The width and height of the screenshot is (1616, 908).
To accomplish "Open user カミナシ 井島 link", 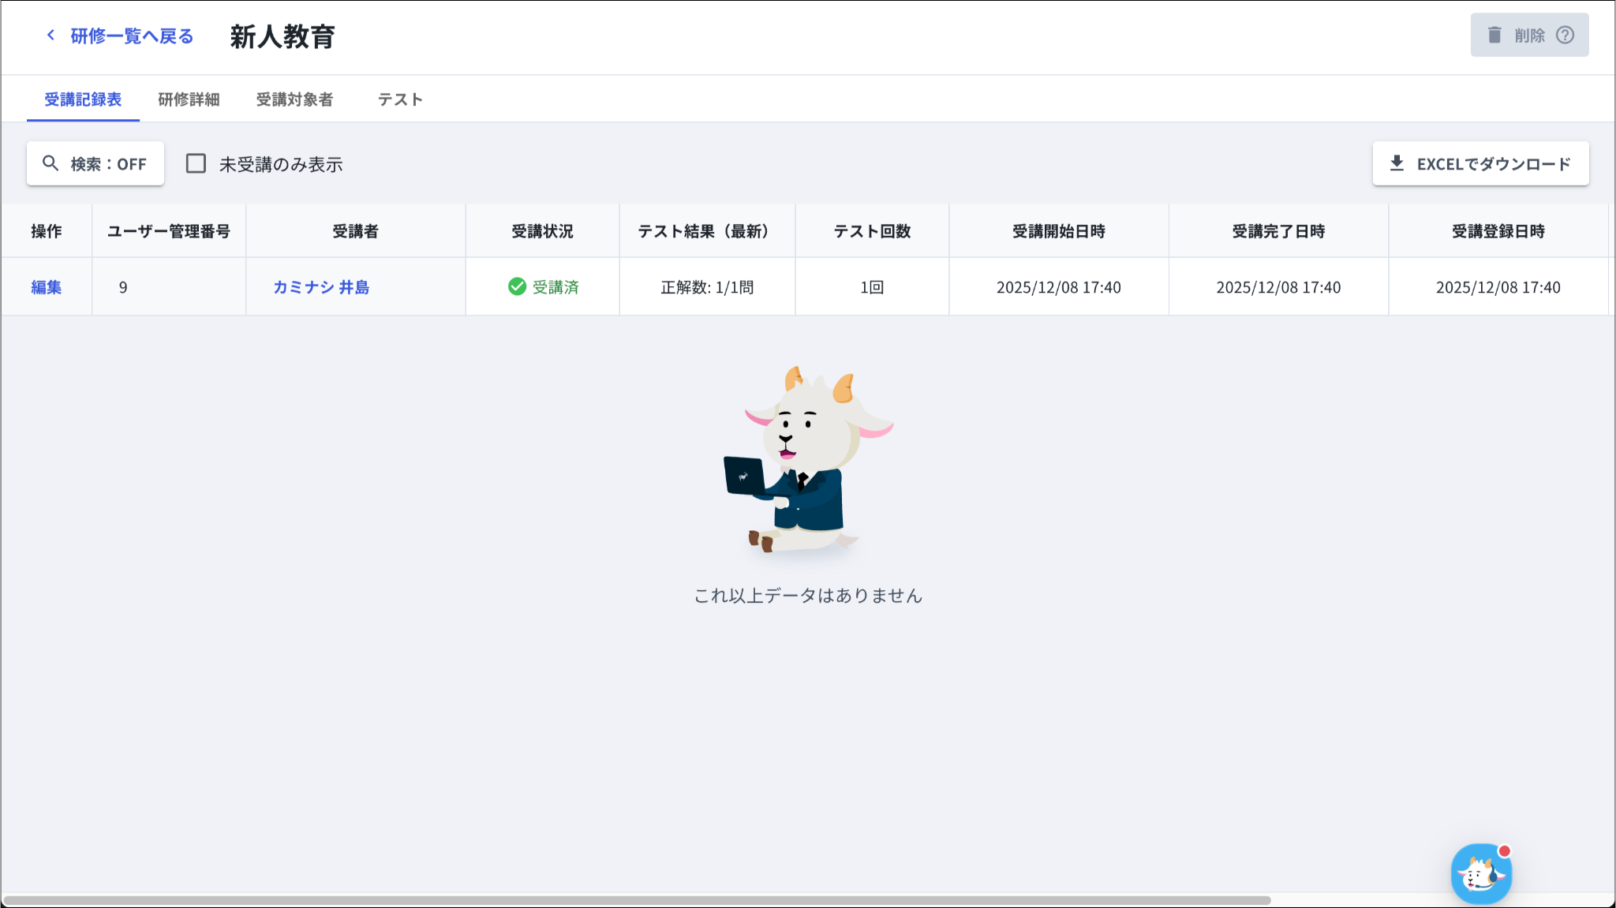I will click(321, 287).
